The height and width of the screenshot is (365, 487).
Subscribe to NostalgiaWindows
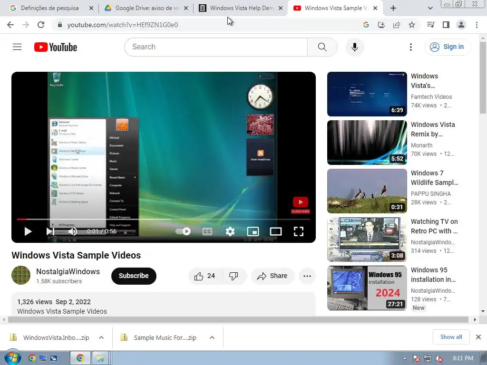[134, 276]
